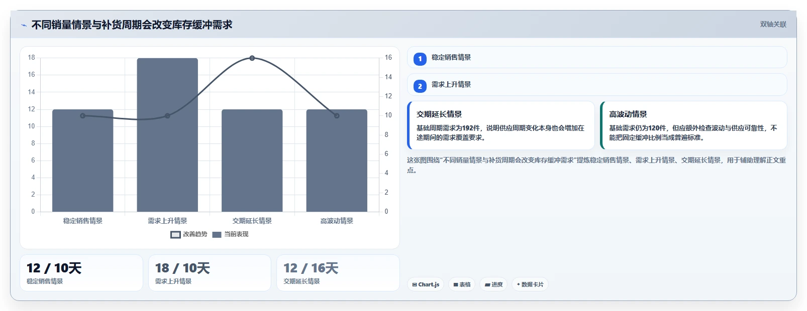Open step row 需求上升情景
Viewport: 807px width, 311px height.
point(597,85)
